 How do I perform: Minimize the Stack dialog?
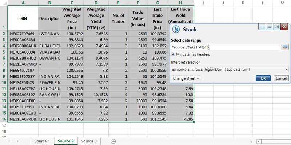coord(270,27)
